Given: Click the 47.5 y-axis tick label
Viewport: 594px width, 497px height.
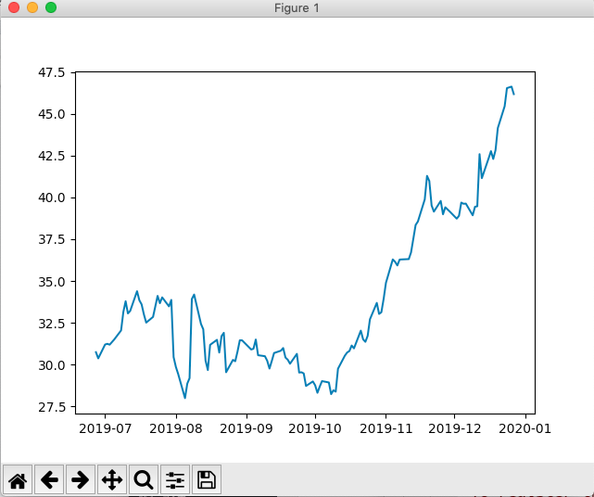Looking at the screenshot, I should 52,72.
